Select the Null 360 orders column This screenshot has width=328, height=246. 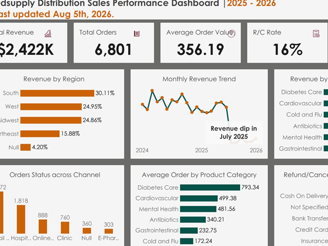coord(87,231)
